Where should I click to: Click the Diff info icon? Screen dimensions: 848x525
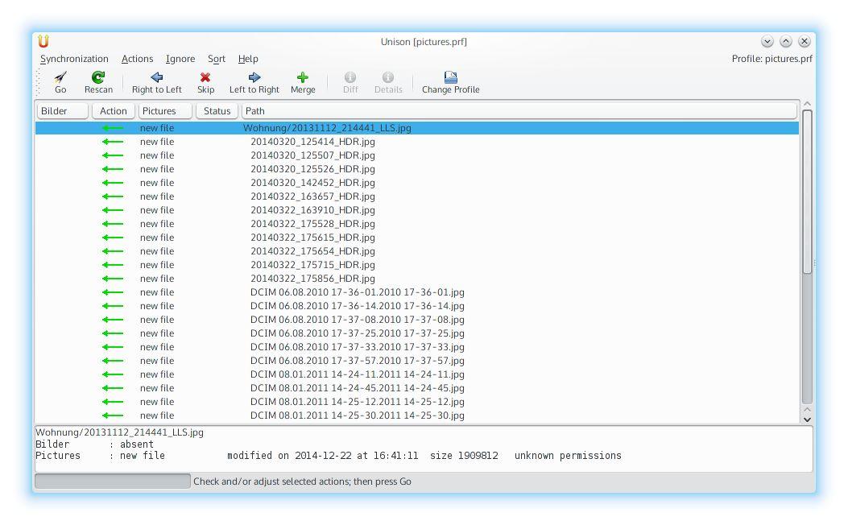coord(350,77)
